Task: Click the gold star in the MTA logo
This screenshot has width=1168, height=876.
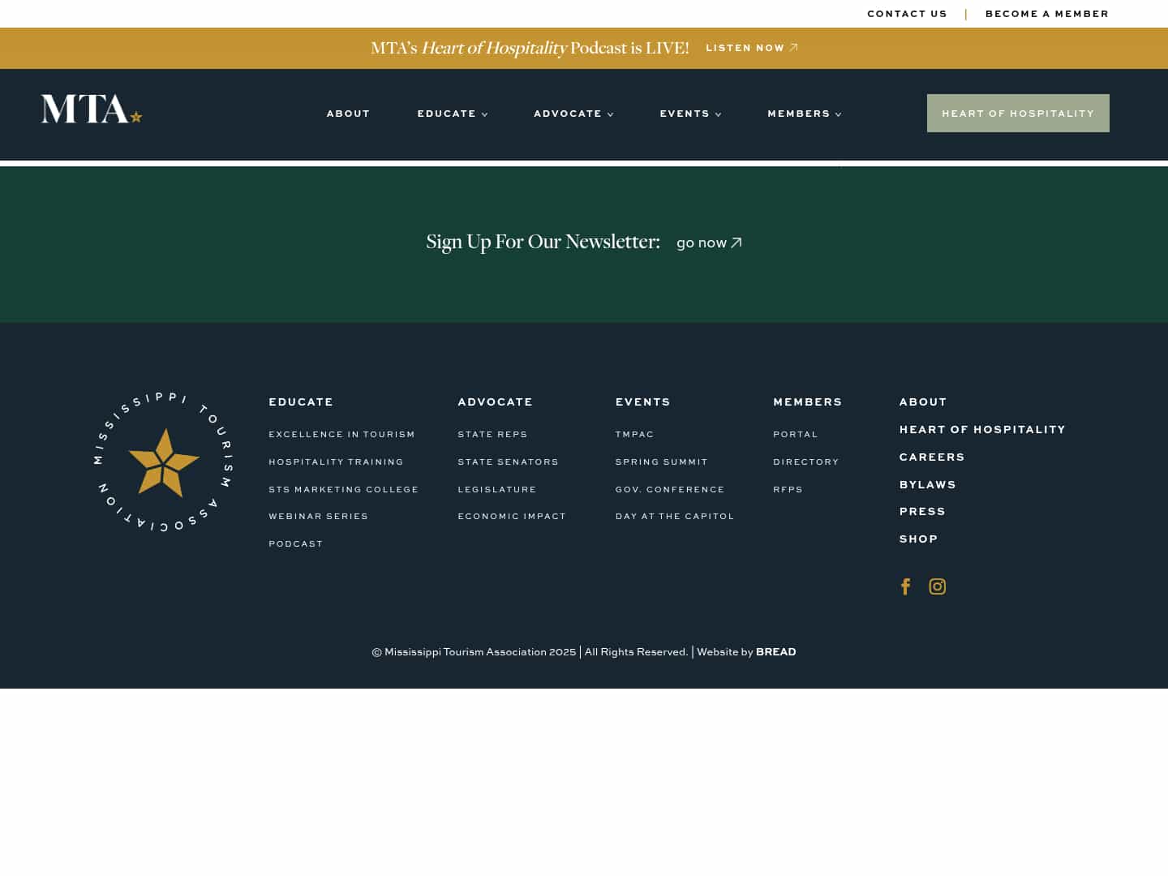Action: pos(135,116)
